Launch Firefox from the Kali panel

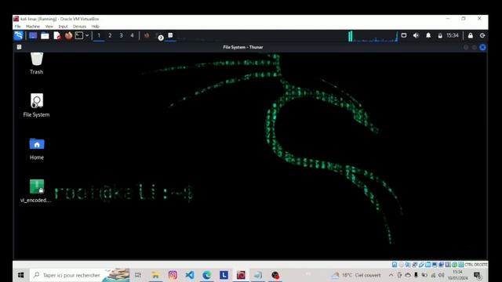pos(68,35)
